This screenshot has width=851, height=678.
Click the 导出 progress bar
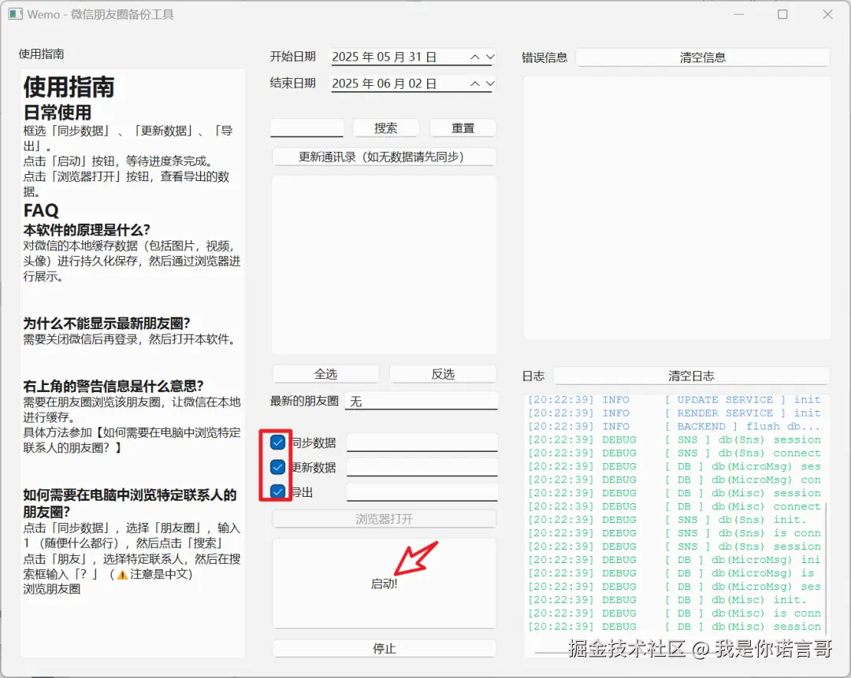pyautogui.click(x=422, y=492)
